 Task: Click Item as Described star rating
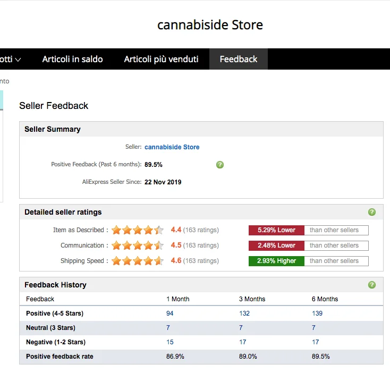138,230
